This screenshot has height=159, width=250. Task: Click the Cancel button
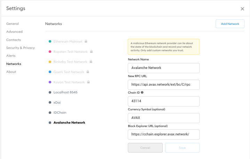pyautogui.click(x=145, y=148)
